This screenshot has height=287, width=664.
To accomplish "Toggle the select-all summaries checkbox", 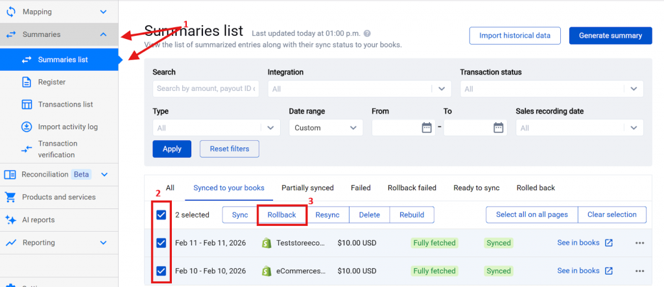I will 161,215.
